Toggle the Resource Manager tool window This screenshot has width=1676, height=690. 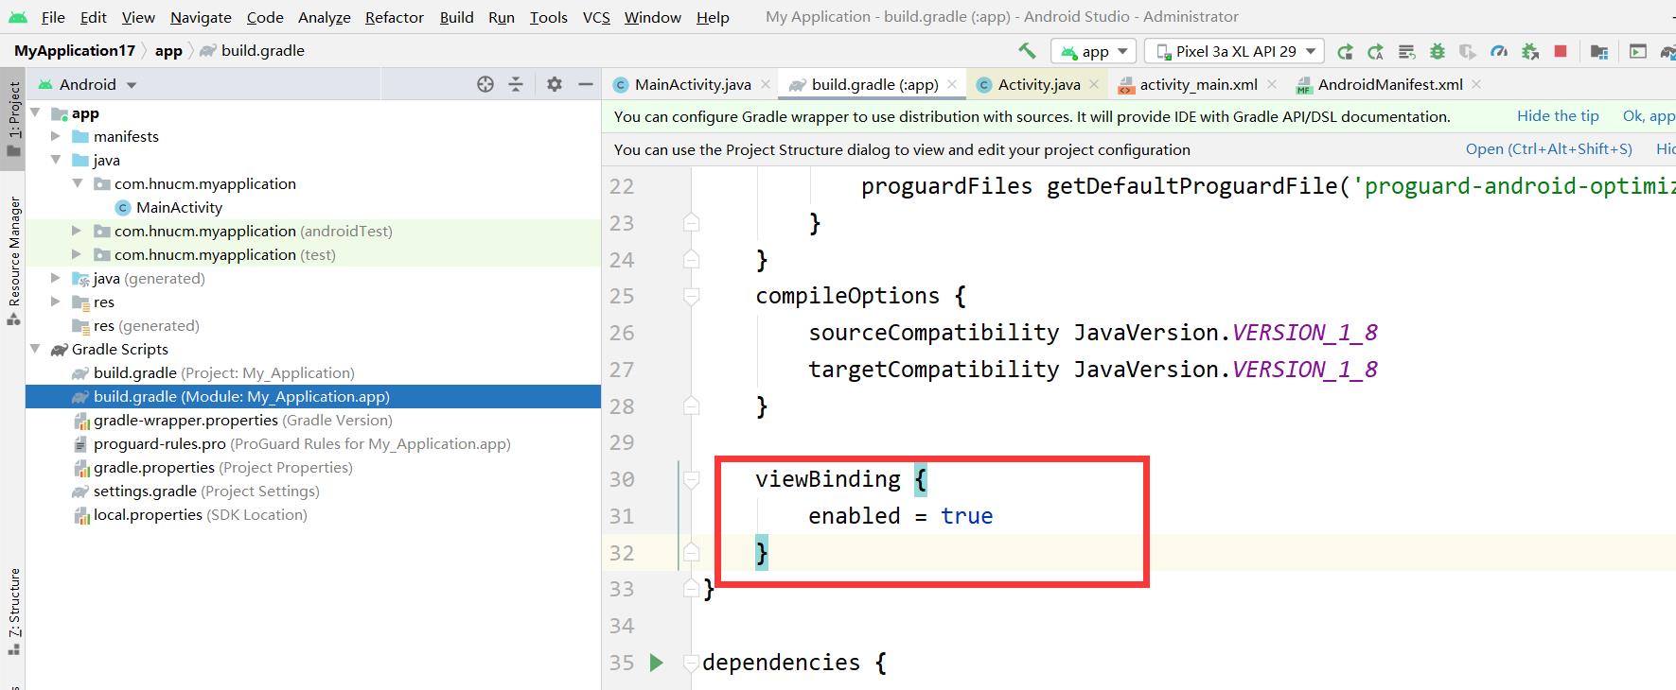(x=13, y=260)
